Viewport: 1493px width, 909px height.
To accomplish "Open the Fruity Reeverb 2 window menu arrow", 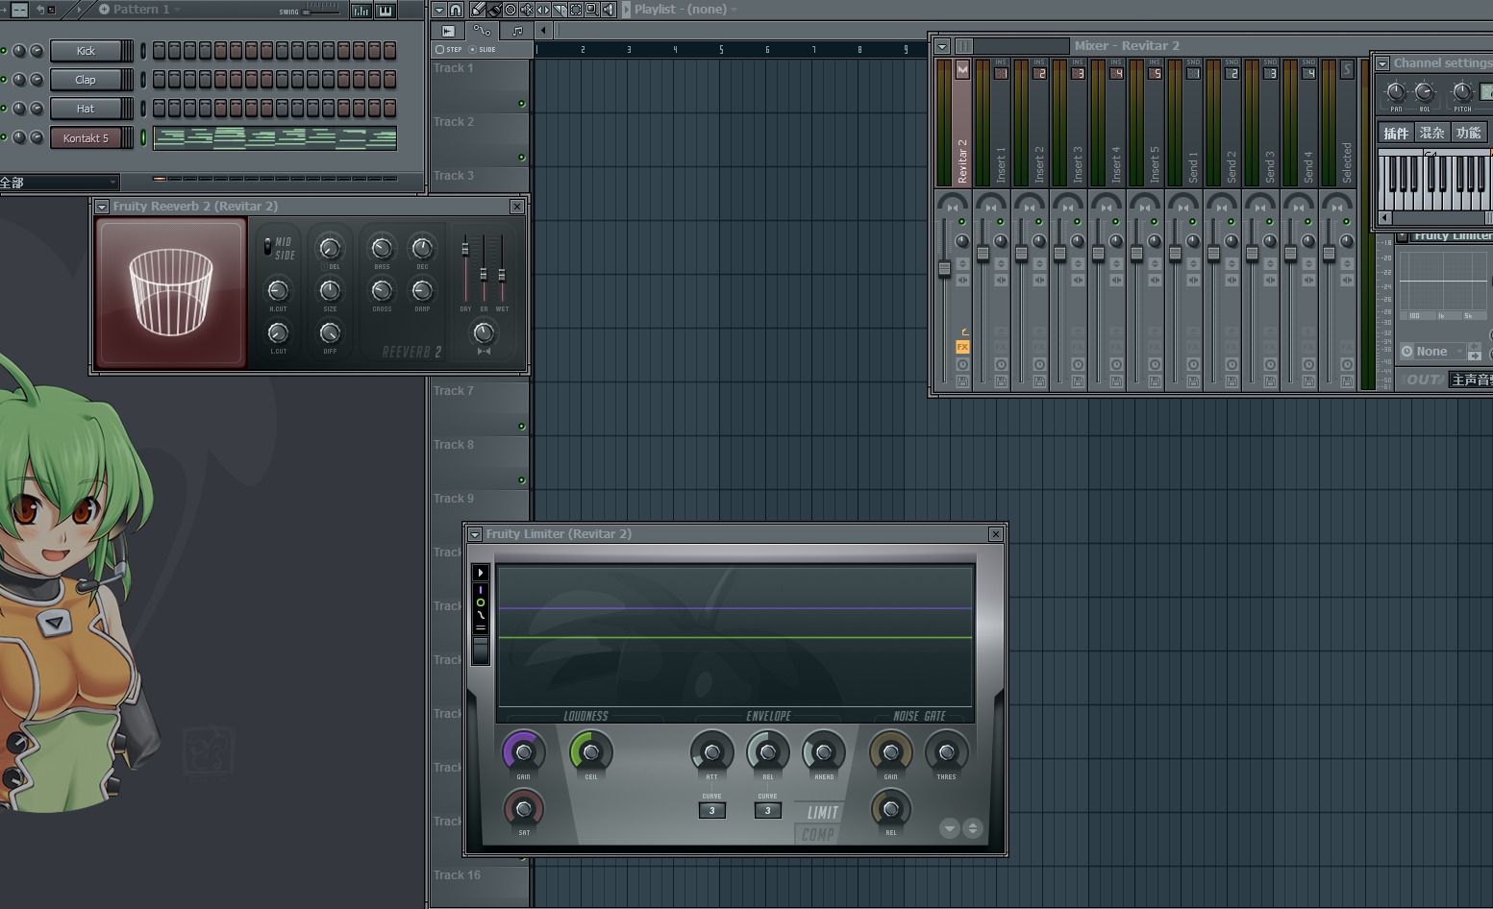I will [102, 207].
